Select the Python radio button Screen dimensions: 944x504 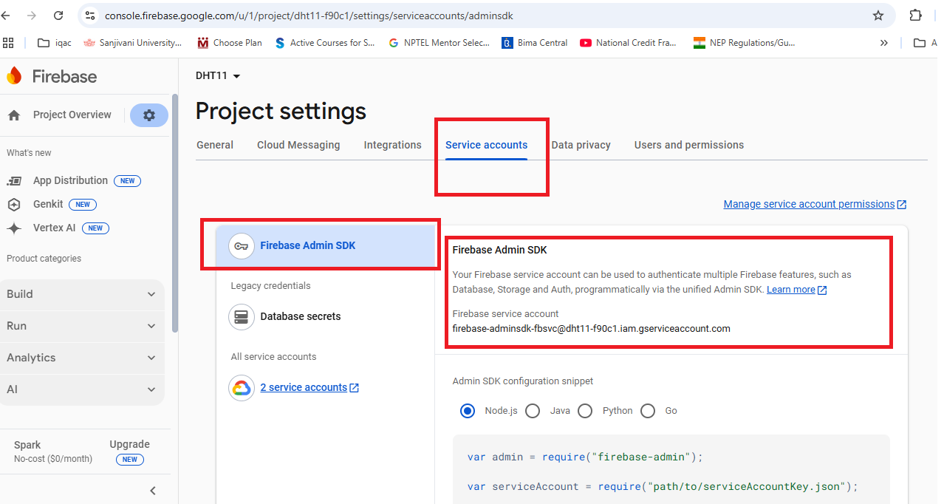click(x=585, y=411)
